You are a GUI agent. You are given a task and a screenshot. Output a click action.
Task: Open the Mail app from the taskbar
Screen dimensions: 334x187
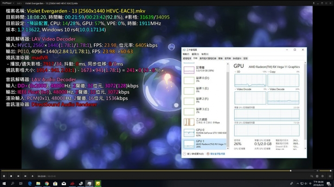click(x=64, y=183)
